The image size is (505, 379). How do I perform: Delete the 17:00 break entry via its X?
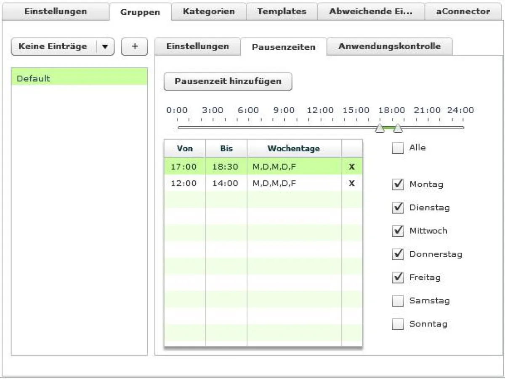[x=351, y=166]
